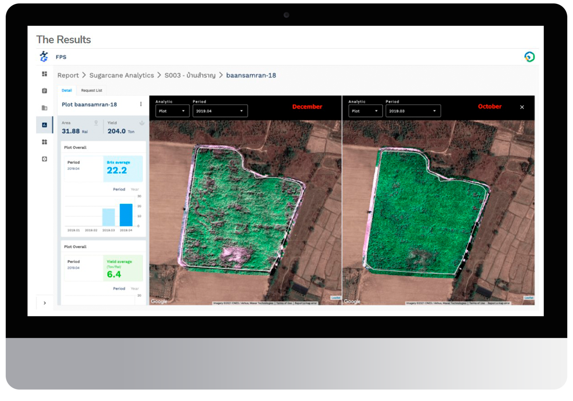The height and width of the screenshot is (401, 573).
Task: Open the Period dropdown showing 2019.04
Action: point(220,110)
